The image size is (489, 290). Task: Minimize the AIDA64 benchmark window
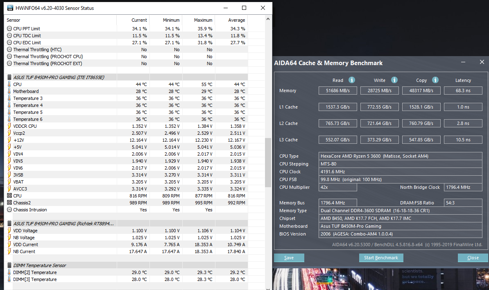point(463,62)
